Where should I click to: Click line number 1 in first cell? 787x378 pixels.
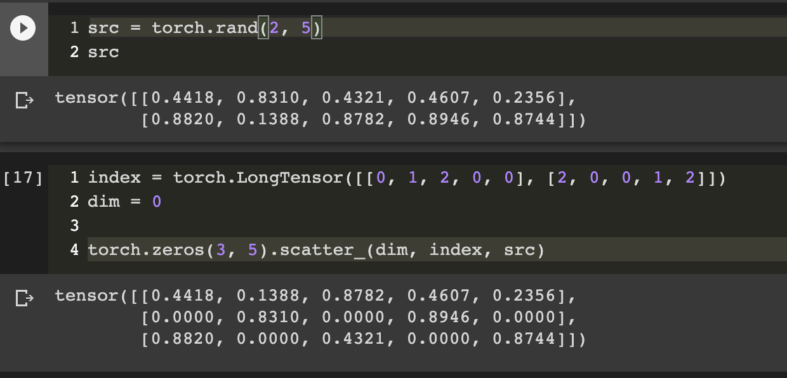[75, 28]
